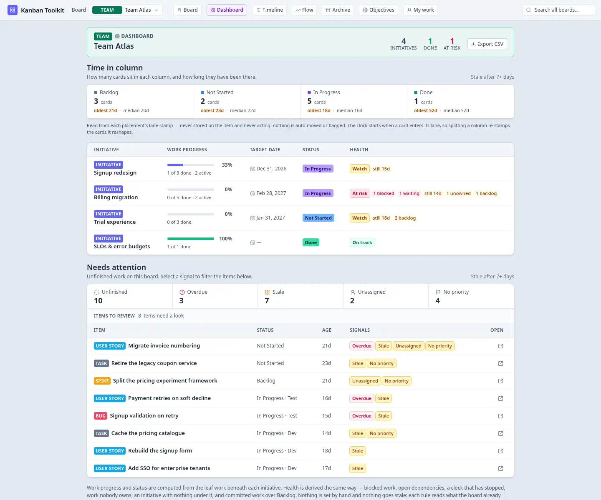Open Retire the legacy coupon service externally

coord(500,363)
